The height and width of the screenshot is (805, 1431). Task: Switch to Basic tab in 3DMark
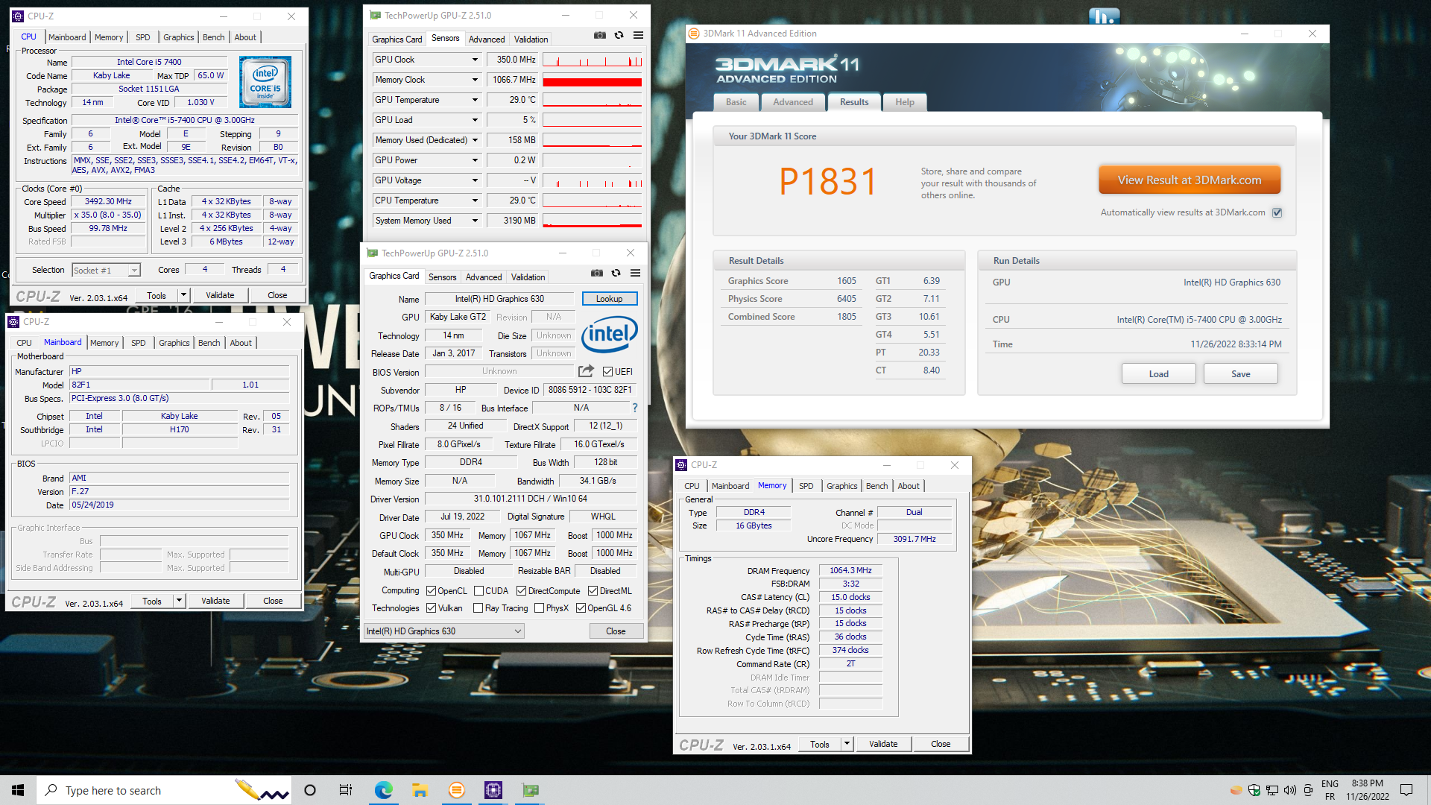(x=736, y=102)
